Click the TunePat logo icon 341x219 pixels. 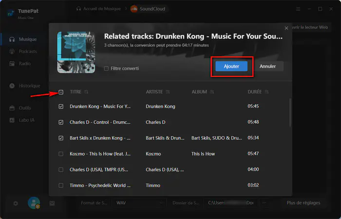11,13
